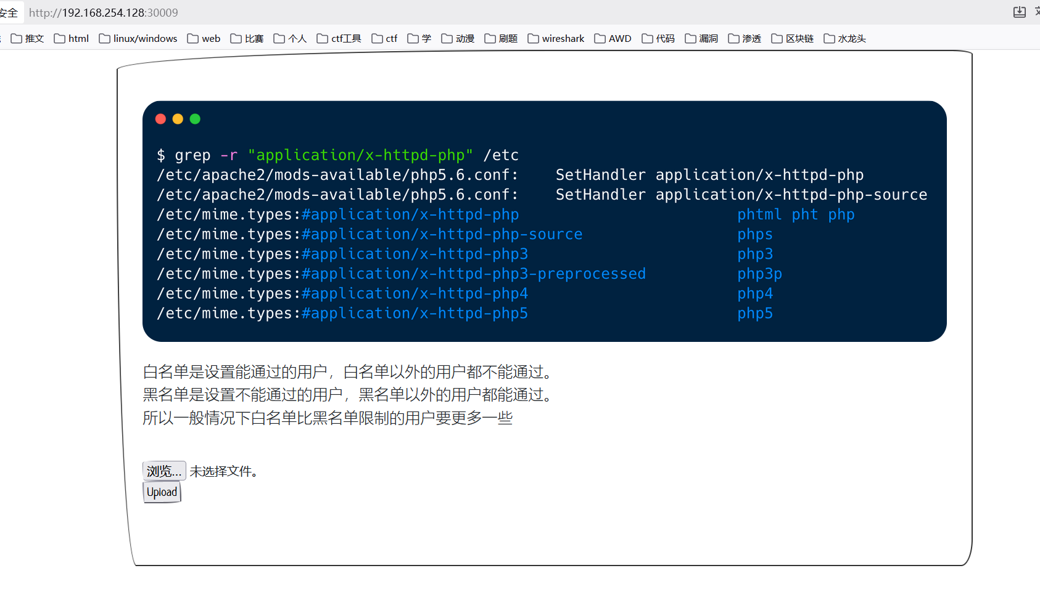Open the 水龙头 bookmark folder
Screen dimensions: 1040x592
[845, 38]
